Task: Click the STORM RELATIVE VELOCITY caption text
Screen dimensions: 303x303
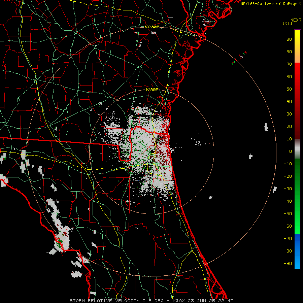Action: click(x=104, y=301)
